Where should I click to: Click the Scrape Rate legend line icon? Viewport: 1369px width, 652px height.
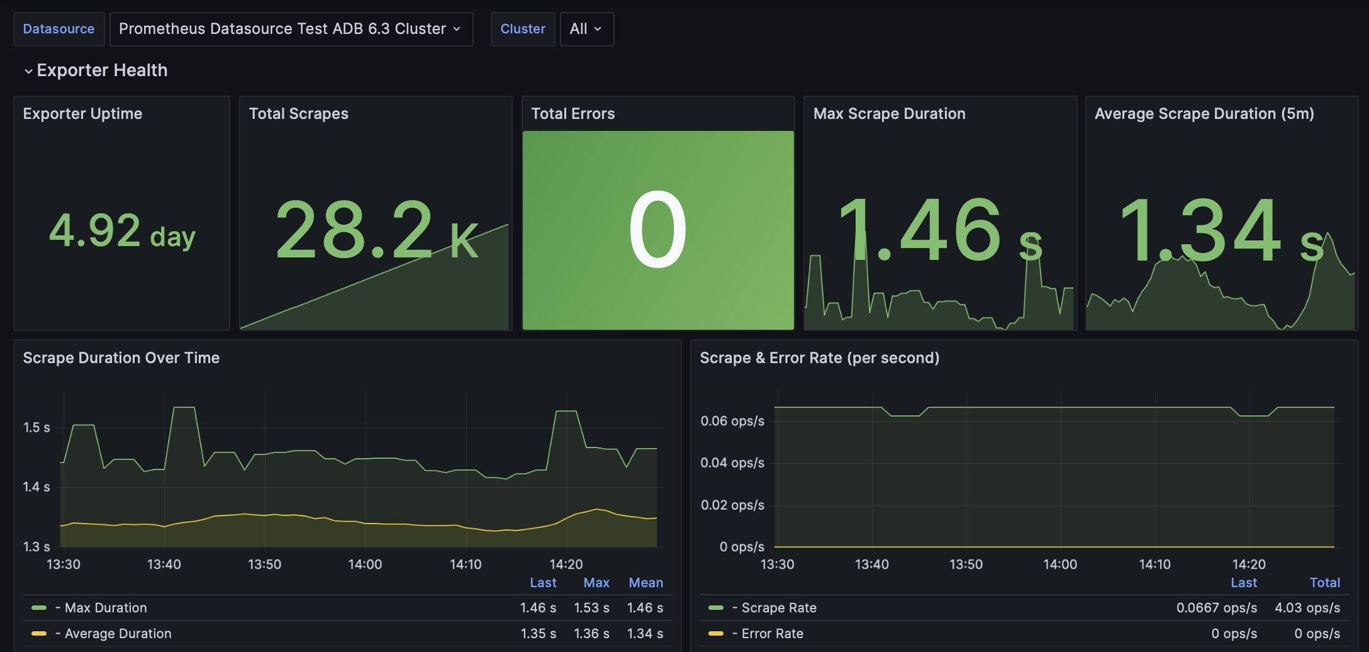717,607
